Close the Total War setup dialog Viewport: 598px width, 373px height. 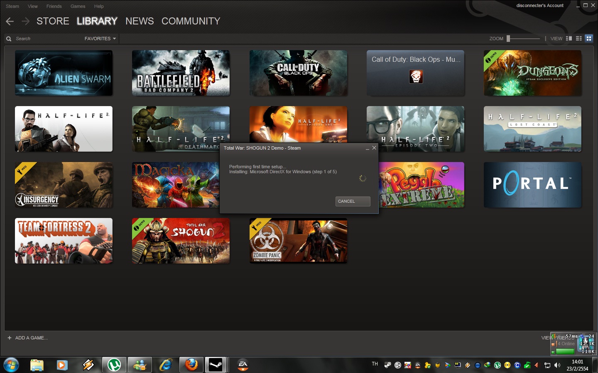click(374, 148)
